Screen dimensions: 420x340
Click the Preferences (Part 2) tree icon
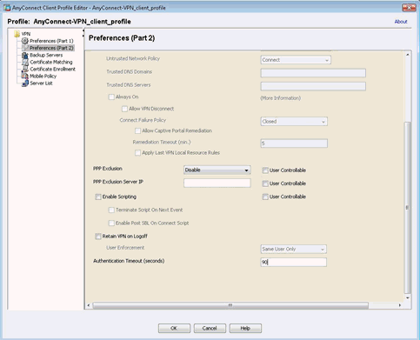[x=25, y=48]
